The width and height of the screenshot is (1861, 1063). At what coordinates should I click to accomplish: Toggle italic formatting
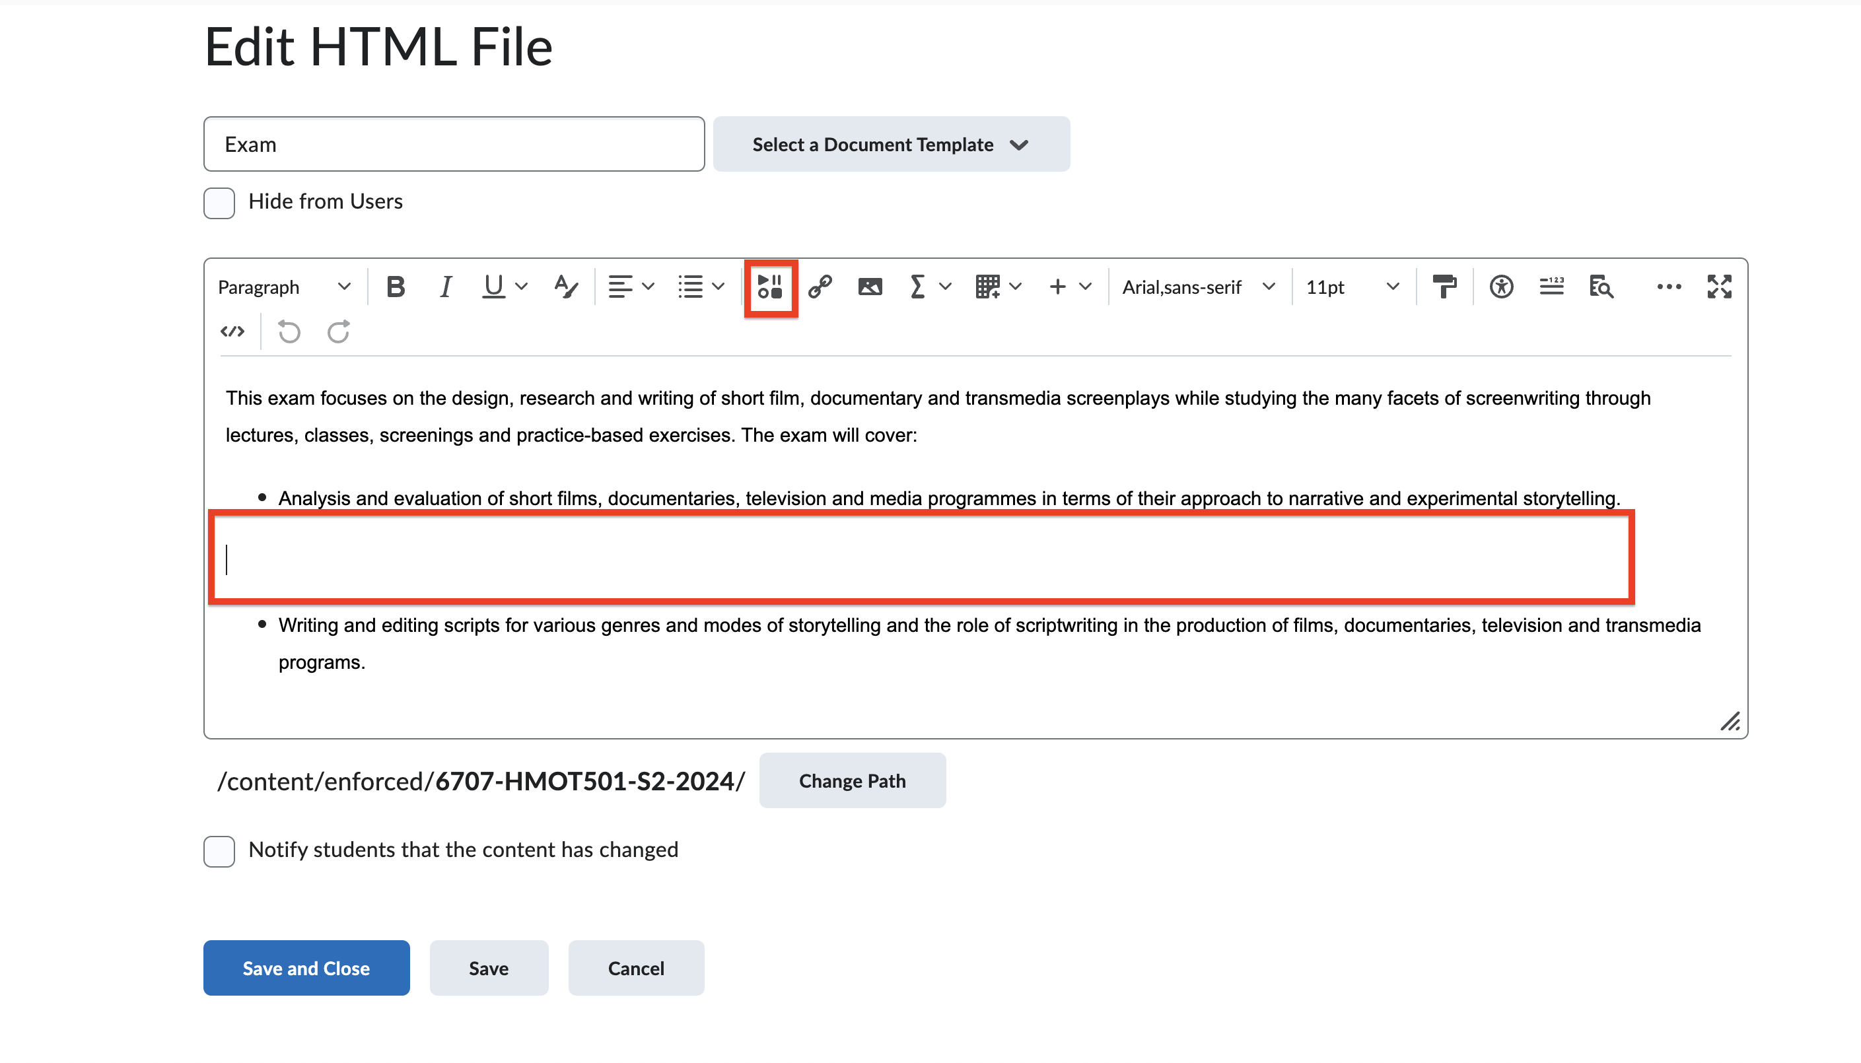[445, 286]
